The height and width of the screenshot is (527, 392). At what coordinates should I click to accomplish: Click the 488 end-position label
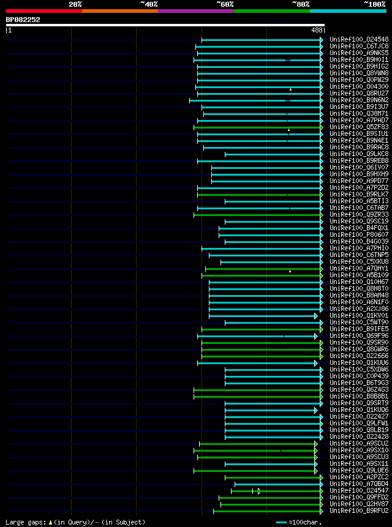[317, 30]
